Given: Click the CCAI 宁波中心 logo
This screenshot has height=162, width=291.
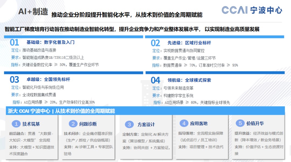Looking at the screenshot, I should click(x=252, y=10).
